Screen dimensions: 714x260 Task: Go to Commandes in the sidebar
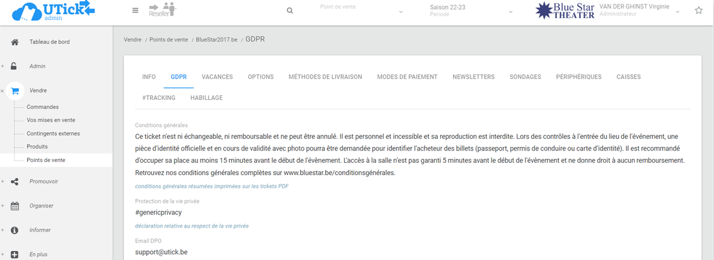coord(43,107)
